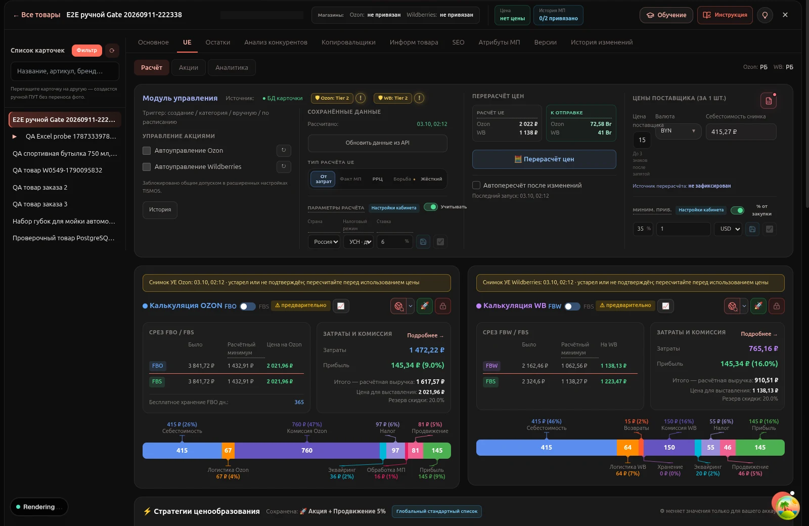809x526 pixels.
Task: Click the refresh icon for Автоуправление Ozon
Action: pyautogui.click(x=284, y=150)
